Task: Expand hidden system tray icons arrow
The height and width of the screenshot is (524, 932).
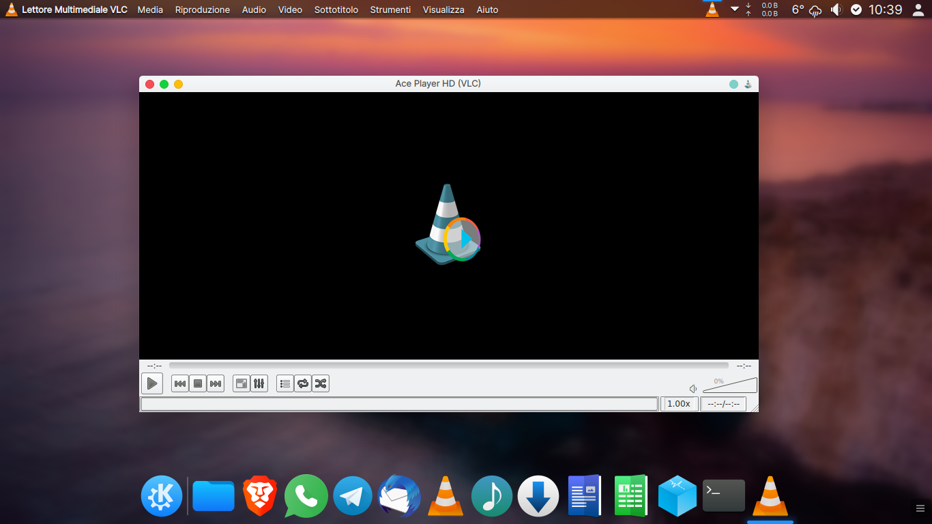Action: click(x=735, y=9)
